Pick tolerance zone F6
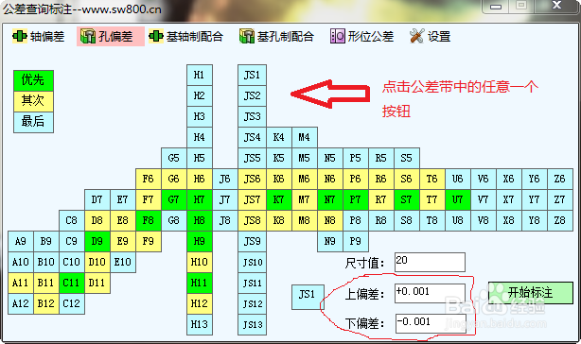Screen dimensions: 581x344 tap(149, 179)
